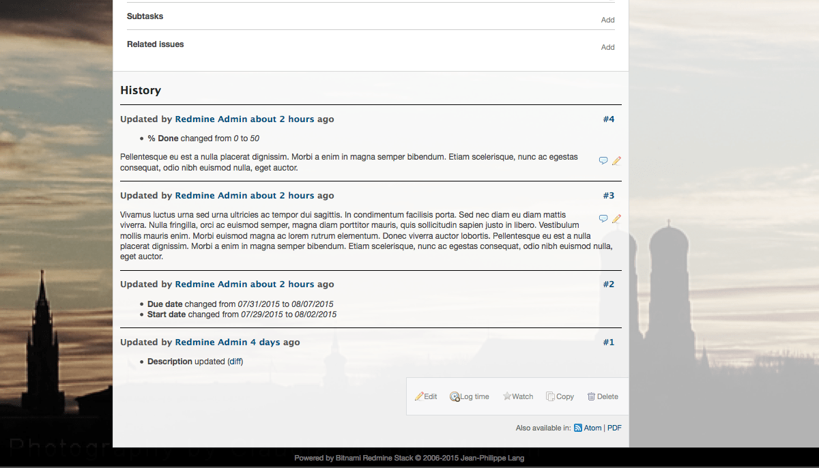Click the Delete text link
The height and width of the screenshot is (468, 819).
tap(607, 396)
